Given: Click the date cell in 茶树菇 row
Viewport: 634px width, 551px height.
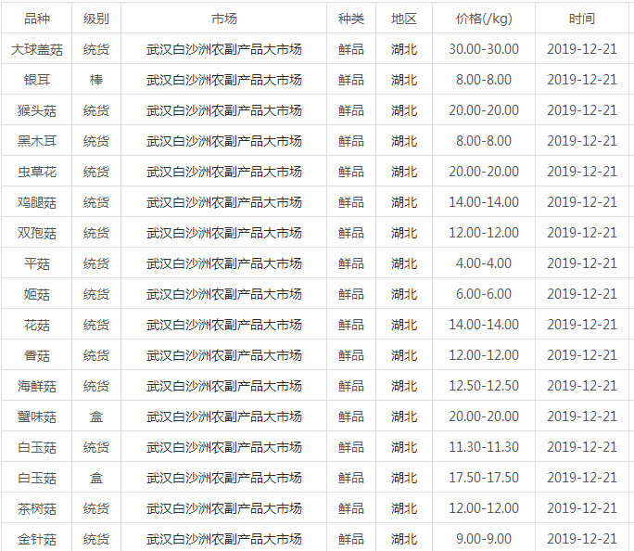Looking at the screenshot, I should [582, 508].
